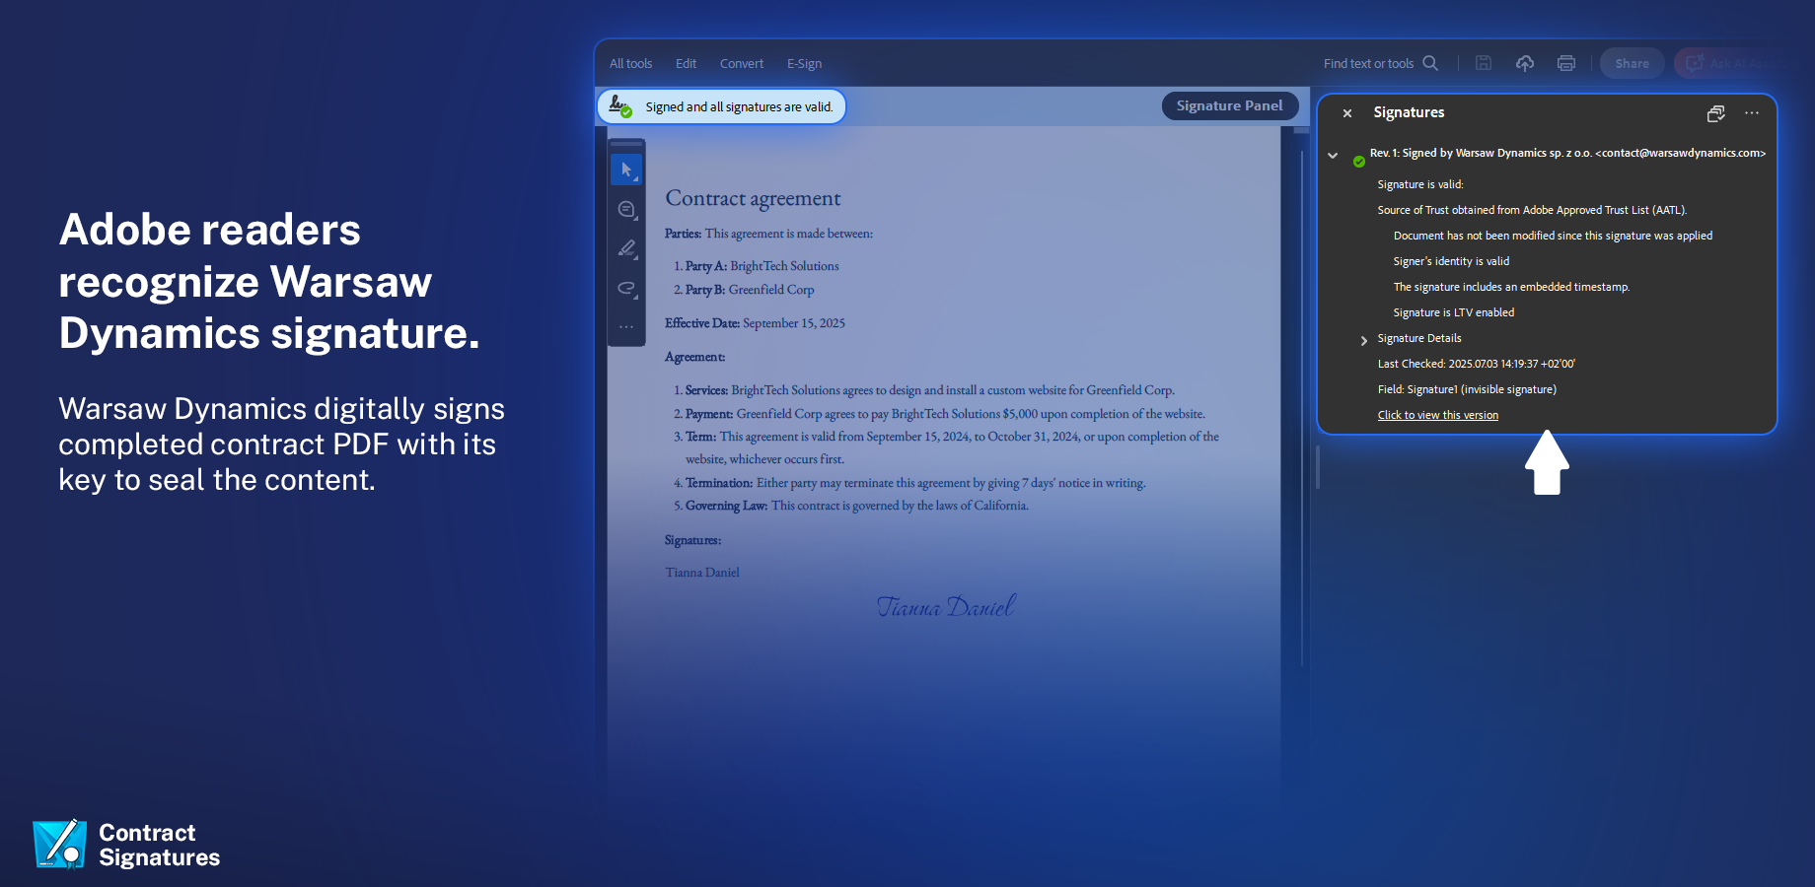Click the Share button

[x=1632, y=63]
